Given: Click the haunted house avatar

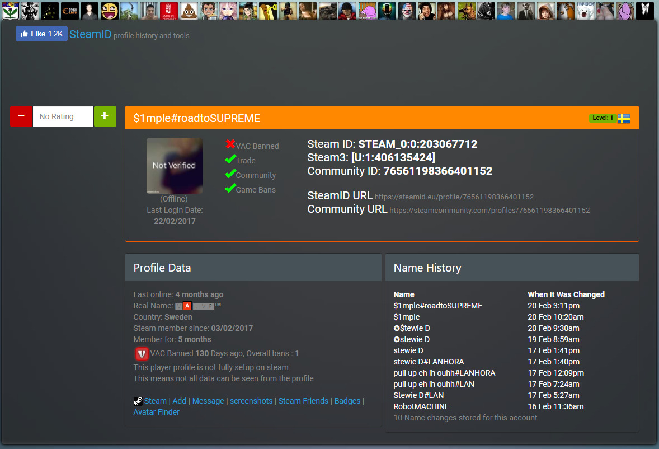Looking at the screenshot, I should click(50, 11).
